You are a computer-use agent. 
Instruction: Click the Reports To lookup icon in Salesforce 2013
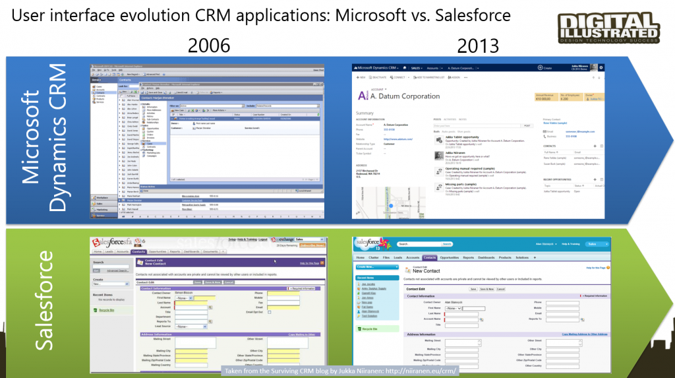(x=583, y=320)
